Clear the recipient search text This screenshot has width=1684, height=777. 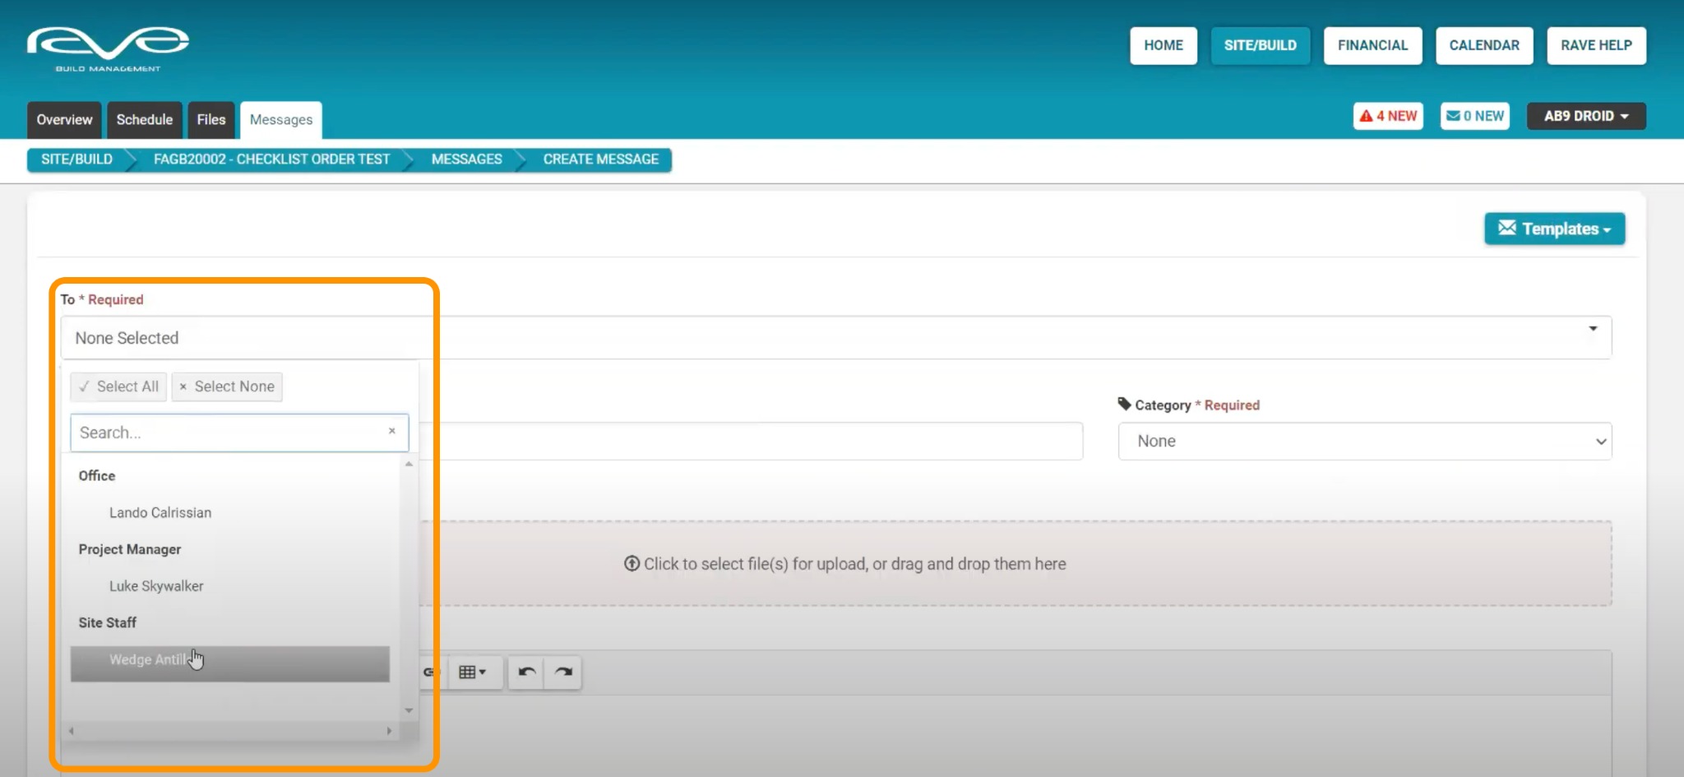click(x=392, y=431)
